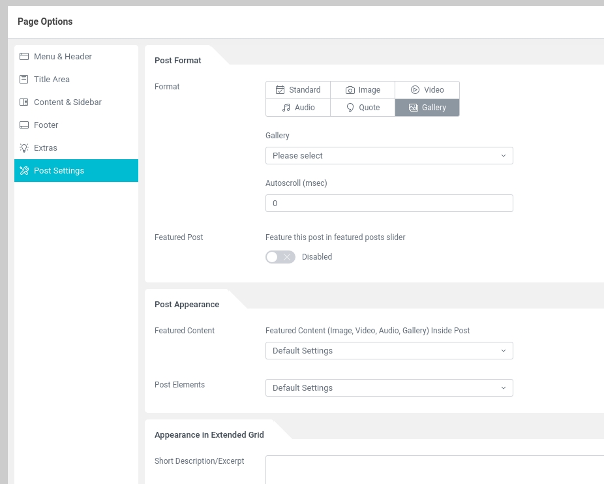Open the Title Area settings tab
The image size is (604, 484).
pos(52,80)
